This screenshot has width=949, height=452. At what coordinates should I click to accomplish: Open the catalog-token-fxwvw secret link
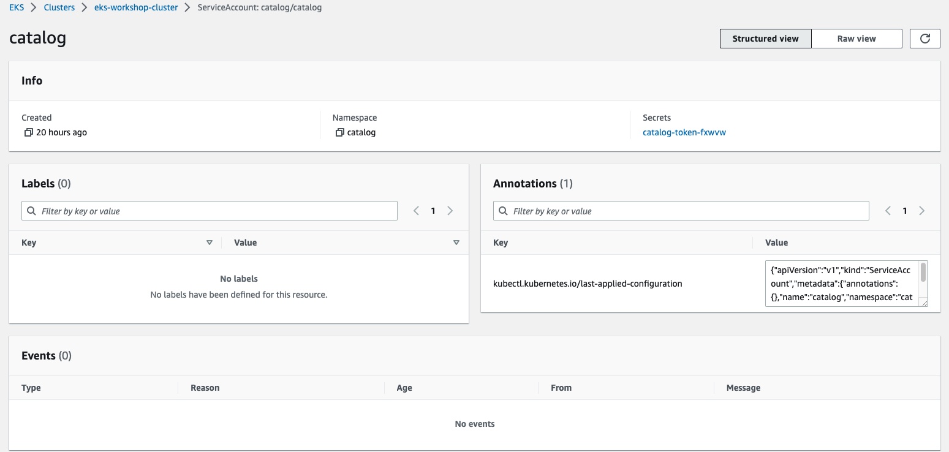684,132
